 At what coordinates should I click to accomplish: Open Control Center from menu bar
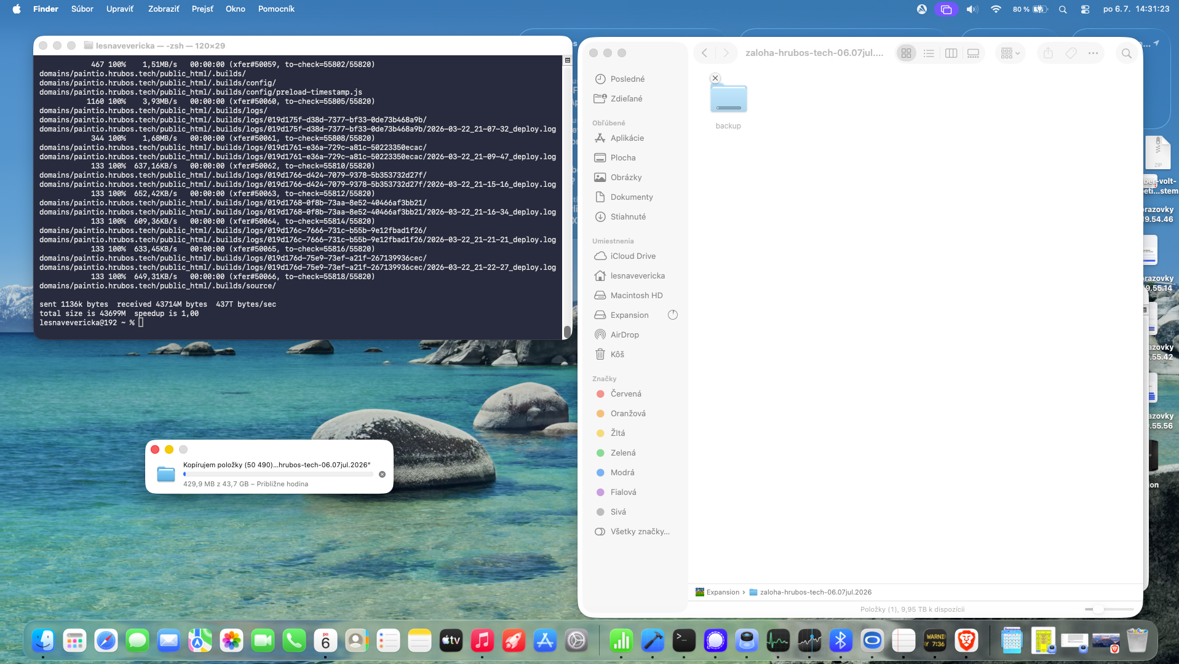(1085, 9)
